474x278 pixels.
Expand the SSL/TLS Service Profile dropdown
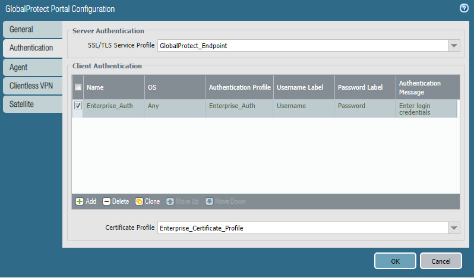(454, 46)
